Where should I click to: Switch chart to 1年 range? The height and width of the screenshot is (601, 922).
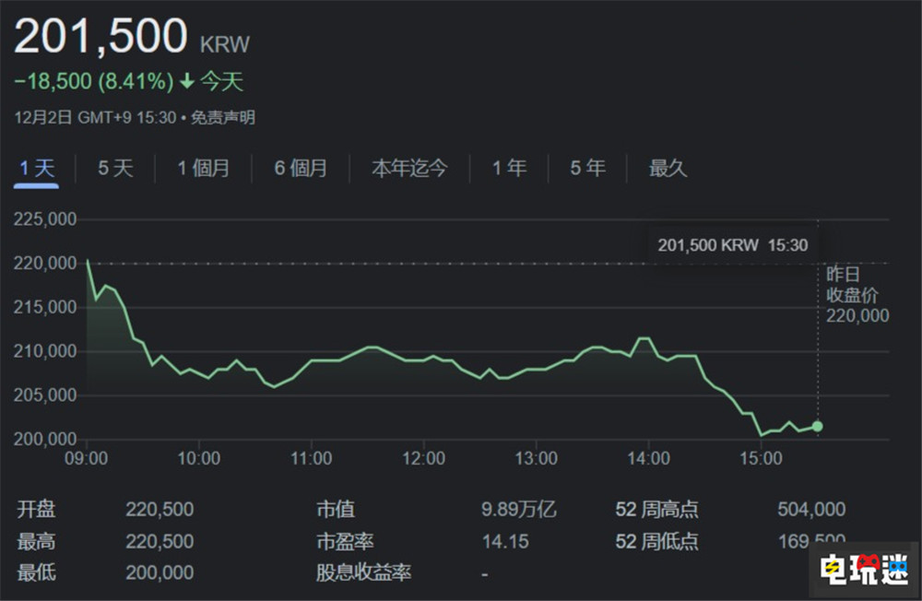click(x=509, y=169)
